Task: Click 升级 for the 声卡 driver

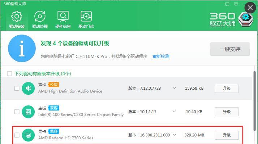Action: point(227,89)
